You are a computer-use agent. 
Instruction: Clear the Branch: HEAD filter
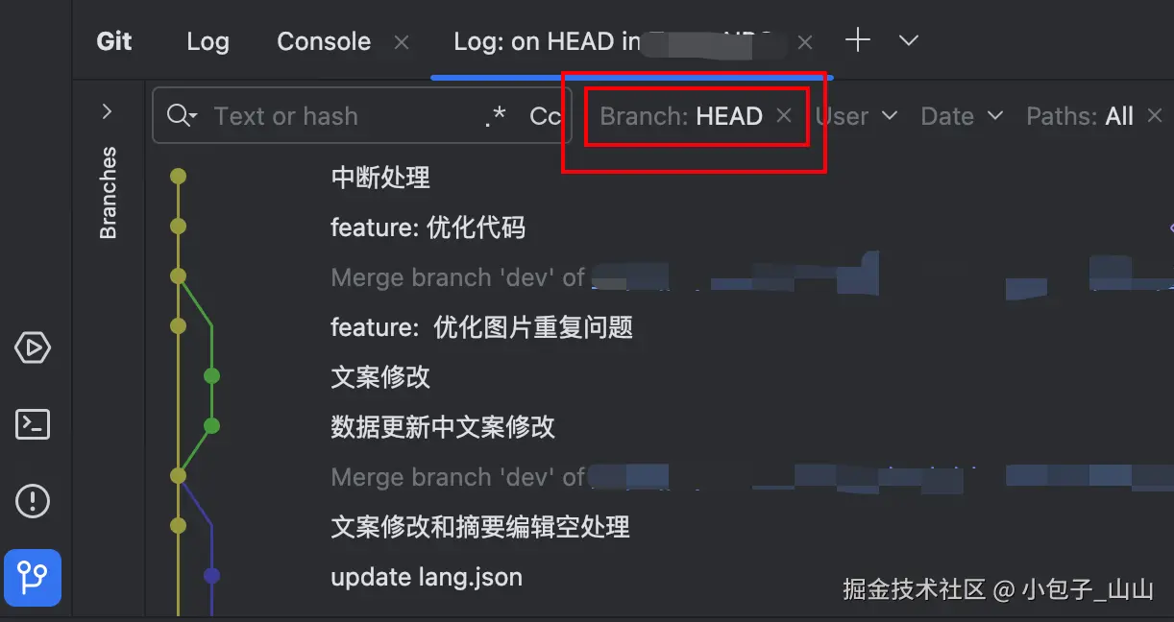pyautogui.click(x=784, y=116)
